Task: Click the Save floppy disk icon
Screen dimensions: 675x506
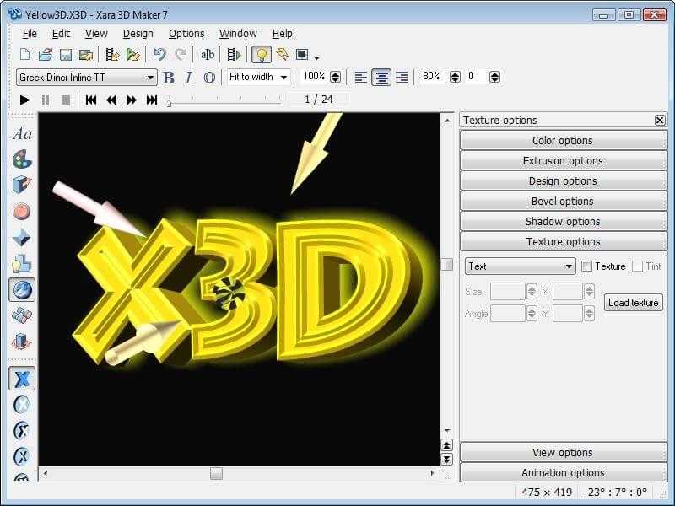Action: coord(66,55)
